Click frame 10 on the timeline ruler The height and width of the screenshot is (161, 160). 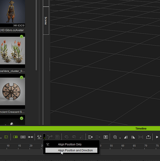8,146
